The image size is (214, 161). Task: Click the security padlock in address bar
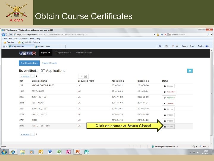(158, 35)
